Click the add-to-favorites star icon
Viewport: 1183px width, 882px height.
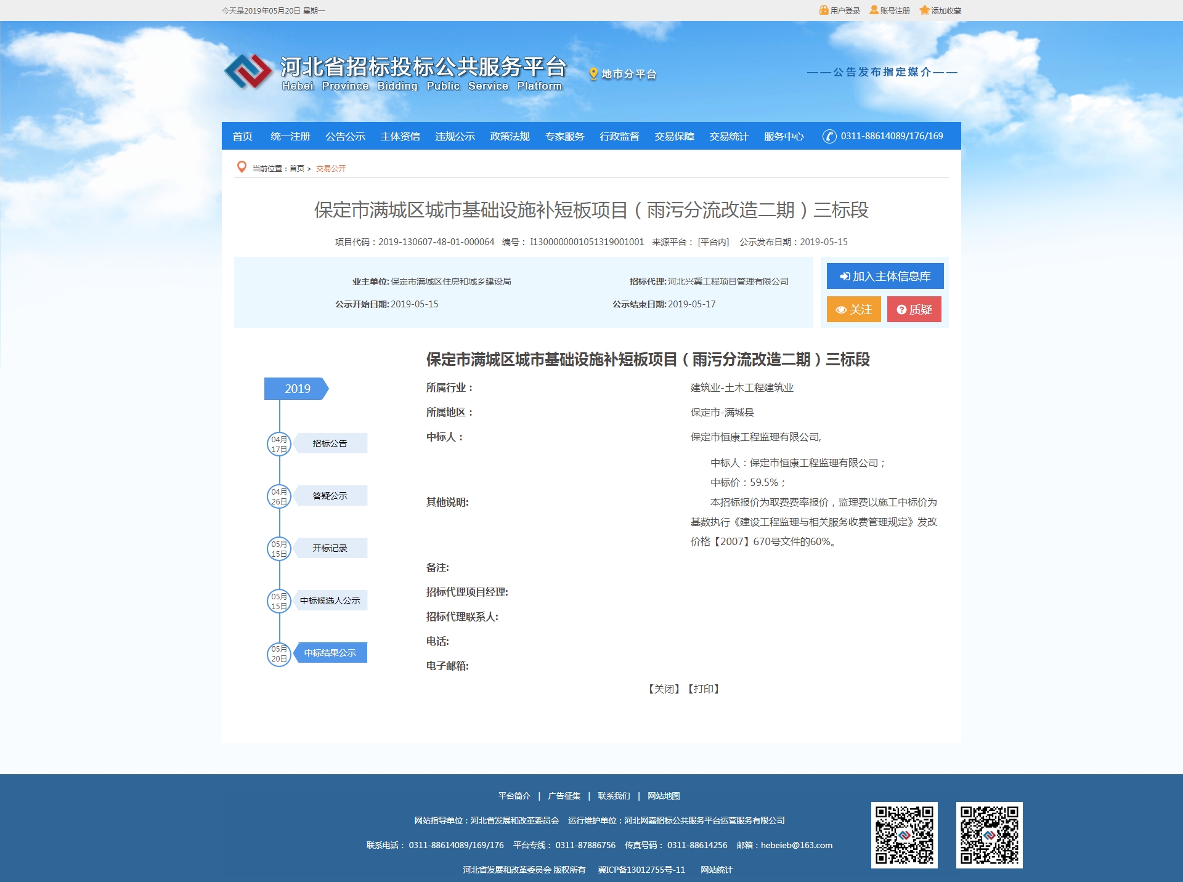click(x=924, y=10)
